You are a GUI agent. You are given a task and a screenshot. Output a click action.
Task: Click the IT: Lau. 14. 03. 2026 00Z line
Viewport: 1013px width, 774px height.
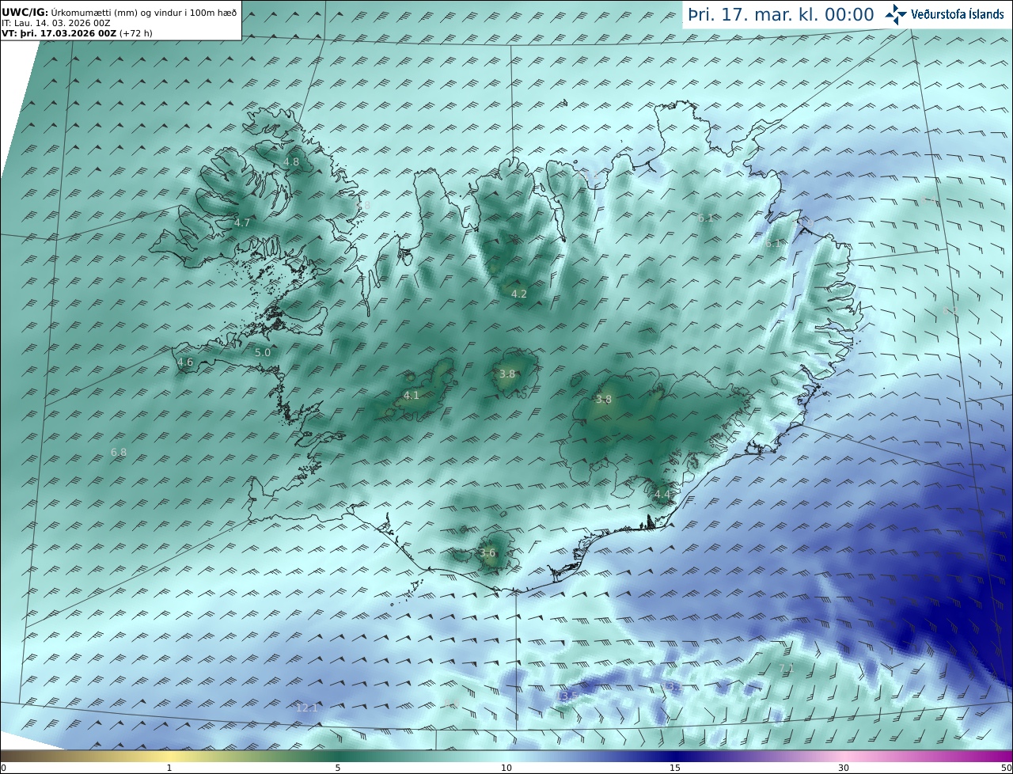pos(56,23)
